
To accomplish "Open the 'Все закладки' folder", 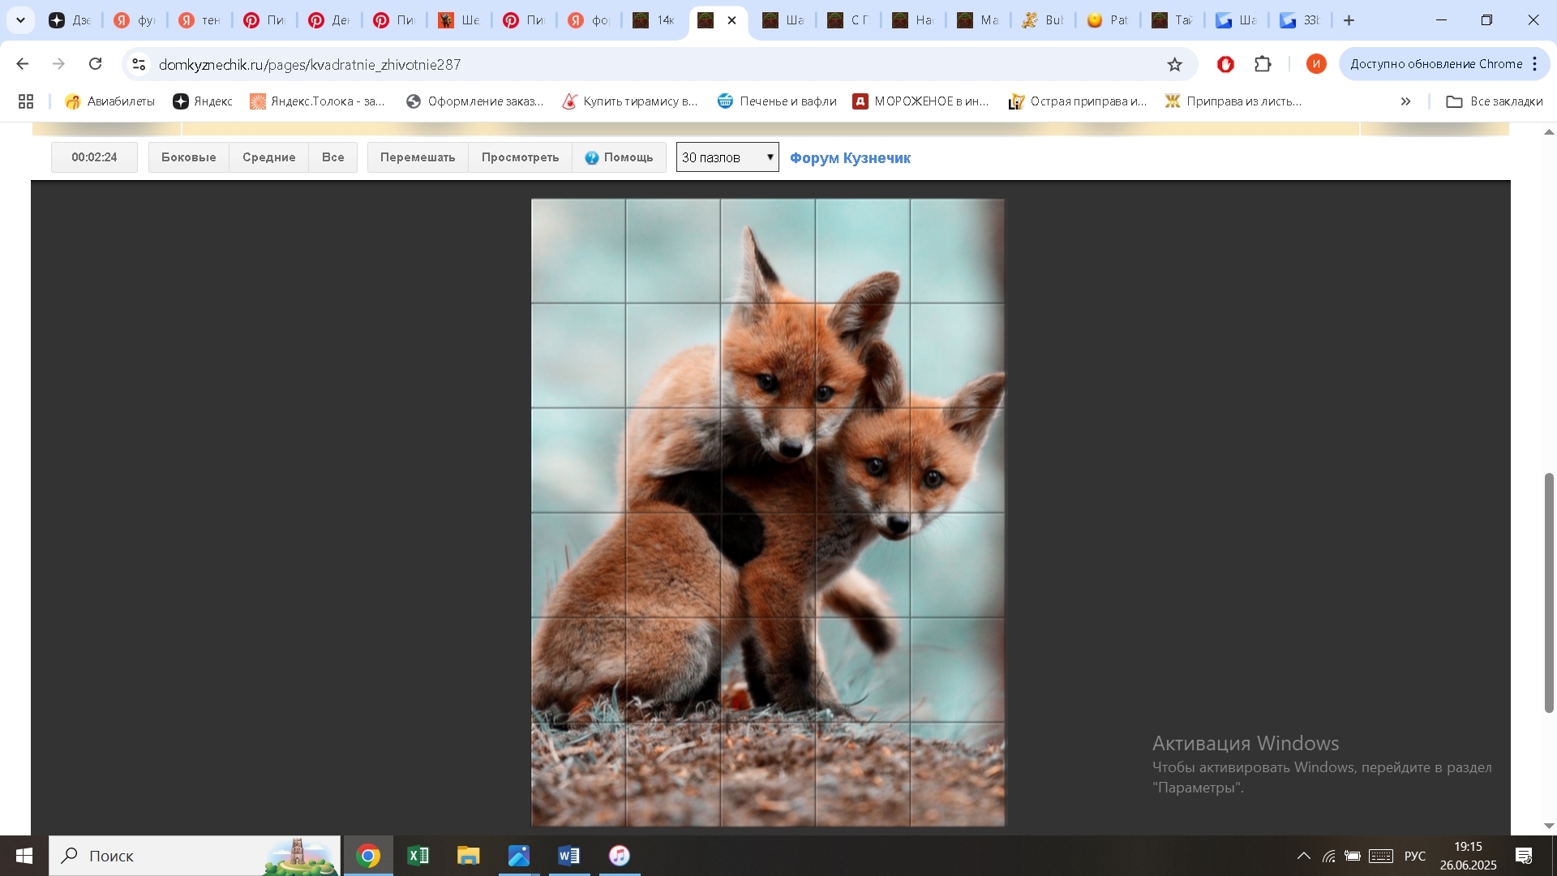I will point(1495,101).
